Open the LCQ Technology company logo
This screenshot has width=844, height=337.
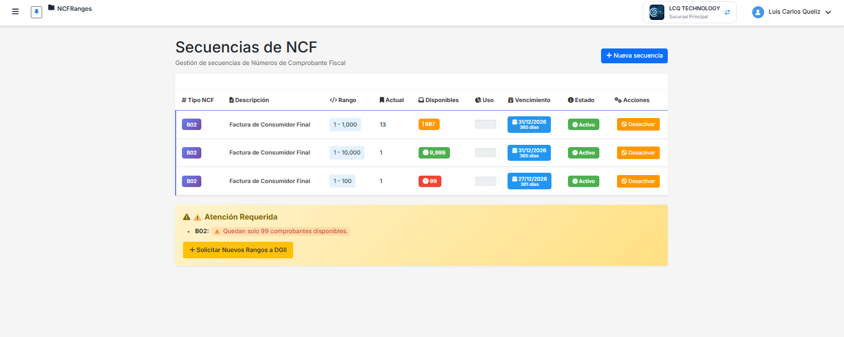tap(656, 11)
